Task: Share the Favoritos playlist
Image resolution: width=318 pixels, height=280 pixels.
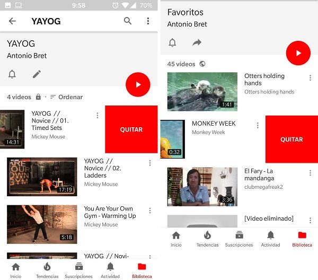Action: click(197, 43)
